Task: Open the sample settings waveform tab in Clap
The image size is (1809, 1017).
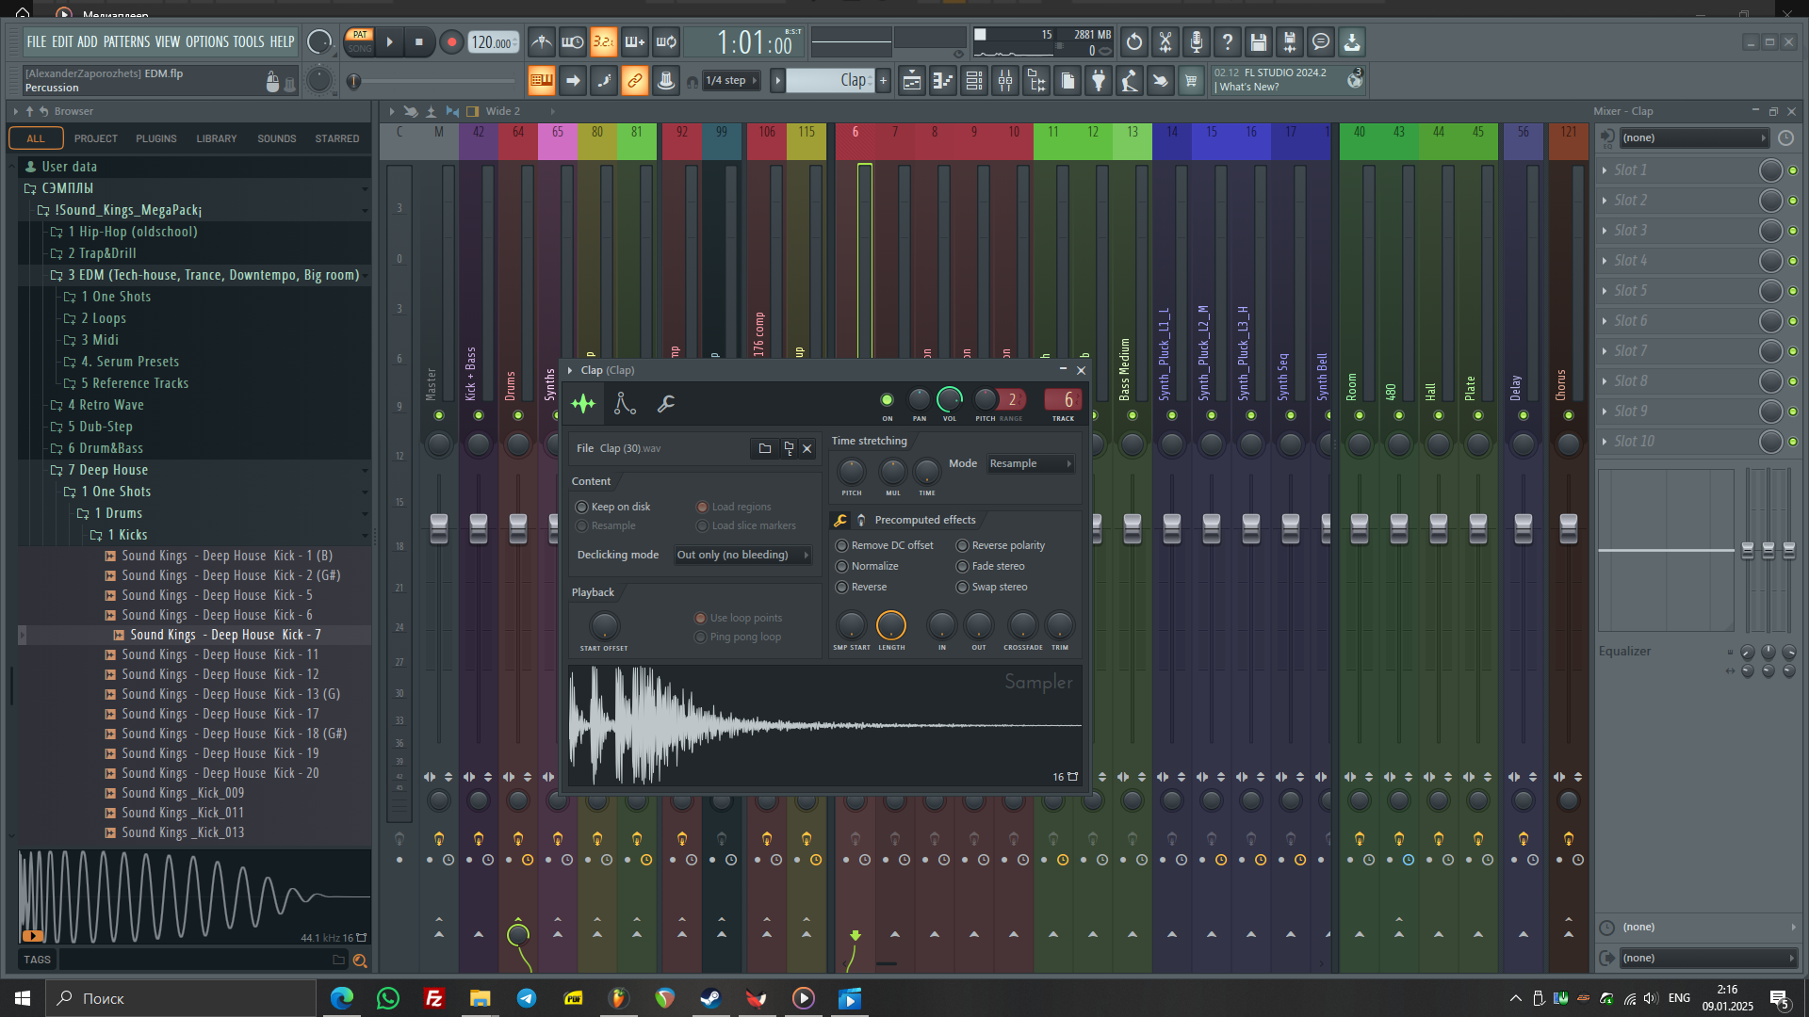Action: point(583,404)
